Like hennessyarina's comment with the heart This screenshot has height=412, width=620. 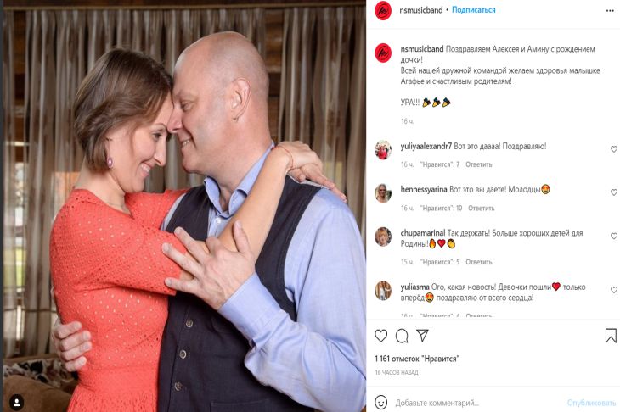pyautogui.click(x=614, y=192)
